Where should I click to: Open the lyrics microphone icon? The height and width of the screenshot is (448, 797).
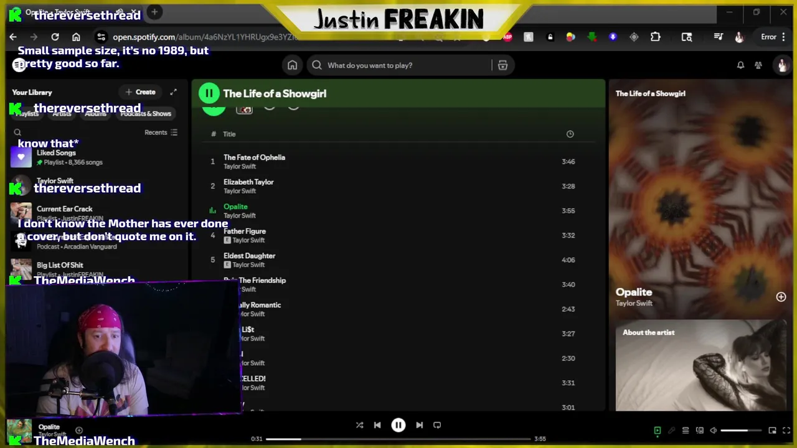tap(671, 431)
